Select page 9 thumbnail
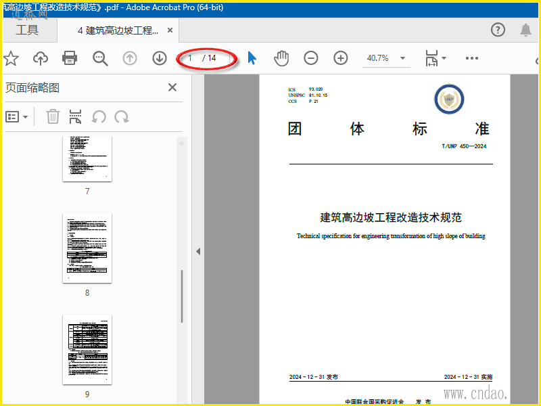The width and height of the screenshot is (541, 406). pos(87,349)
